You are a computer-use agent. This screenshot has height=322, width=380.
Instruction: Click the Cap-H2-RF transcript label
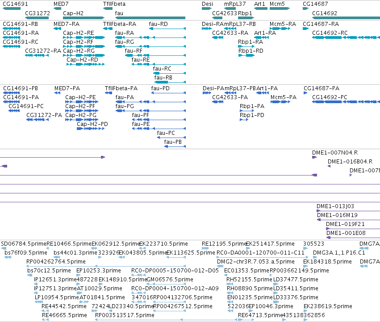(78, 42)
